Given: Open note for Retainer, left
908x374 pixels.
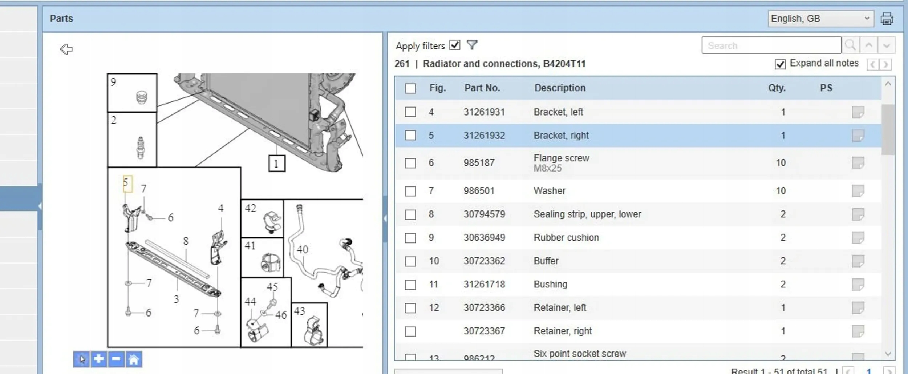Looking at the screenshot, I should tap(858, 308).
